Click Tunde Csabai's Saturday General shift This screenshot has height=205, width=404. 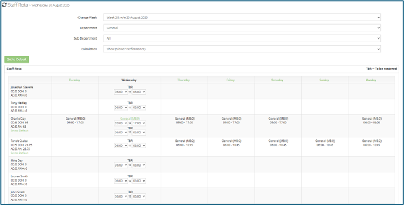coord(278,143)
